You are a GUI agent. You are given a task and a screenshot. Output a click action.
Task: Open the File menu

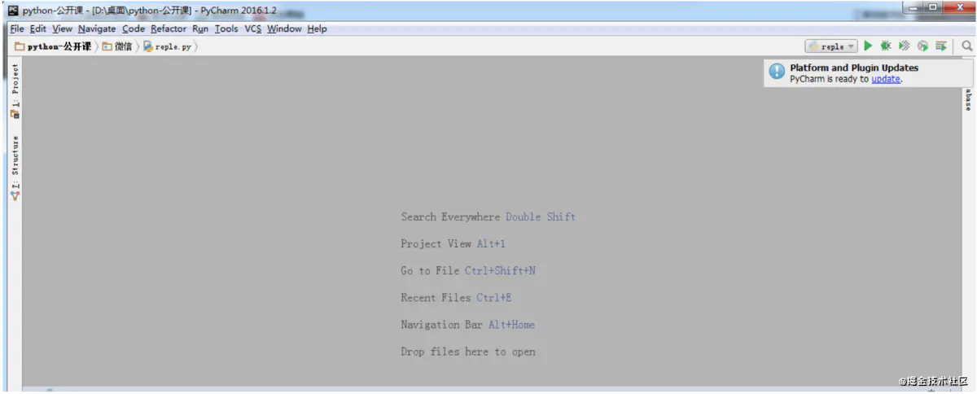pos(17,28)
